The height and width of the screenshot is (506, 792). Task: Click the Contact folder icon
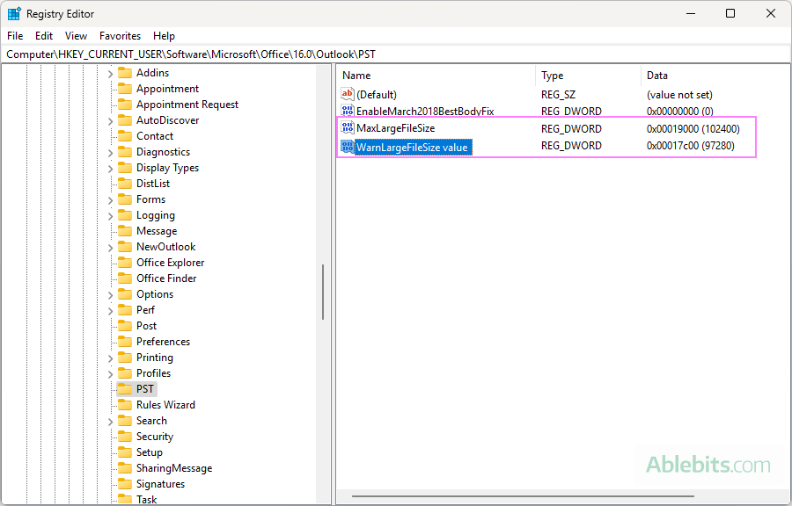[125, 136]
